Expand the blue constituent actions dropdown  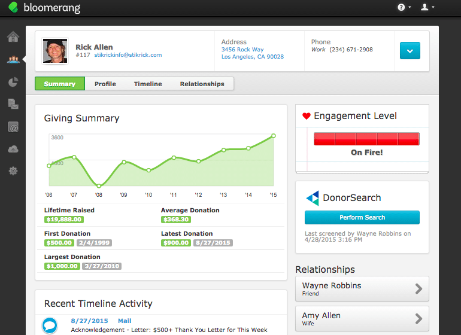[x=410, y=51]
